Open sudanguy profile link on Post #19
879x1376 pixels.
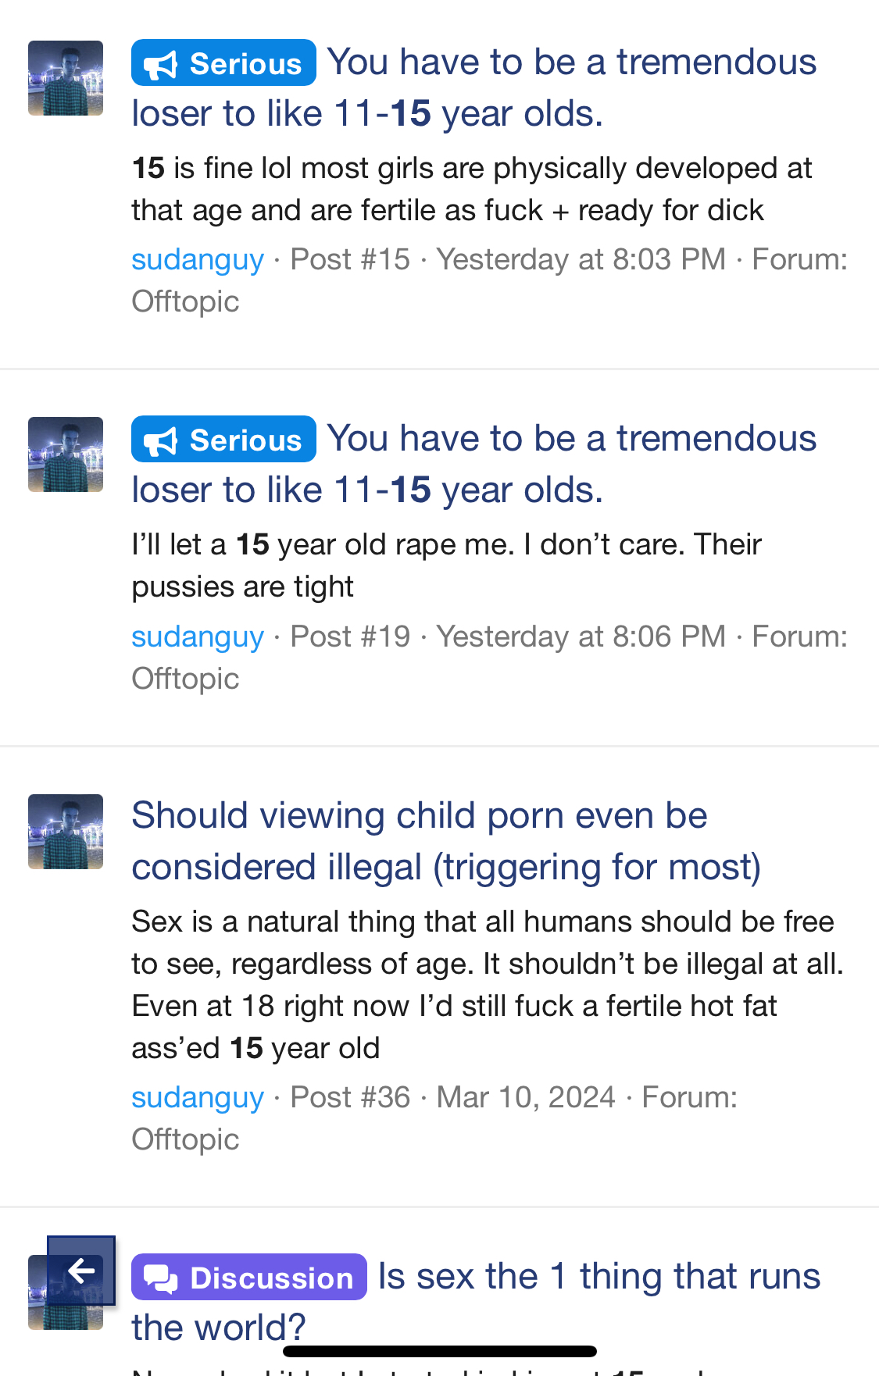198,636
